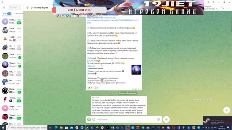The width and height of the screenshot is (232, 130).
Task: Open Топор chat with 276 badge
Action: tap(12, 117)
